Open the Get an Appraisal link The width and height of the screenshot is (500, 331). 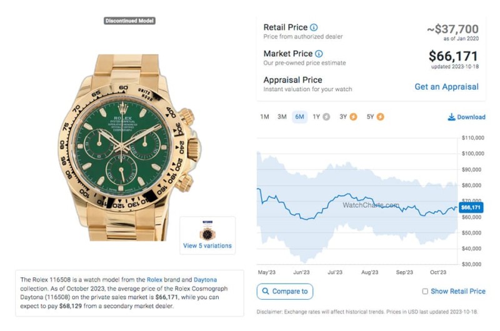click(x=446, y=87)
